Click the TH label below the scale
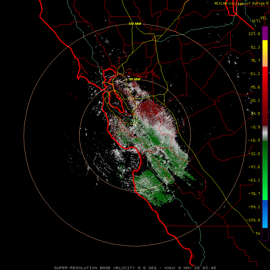 (x=258, y=233)
